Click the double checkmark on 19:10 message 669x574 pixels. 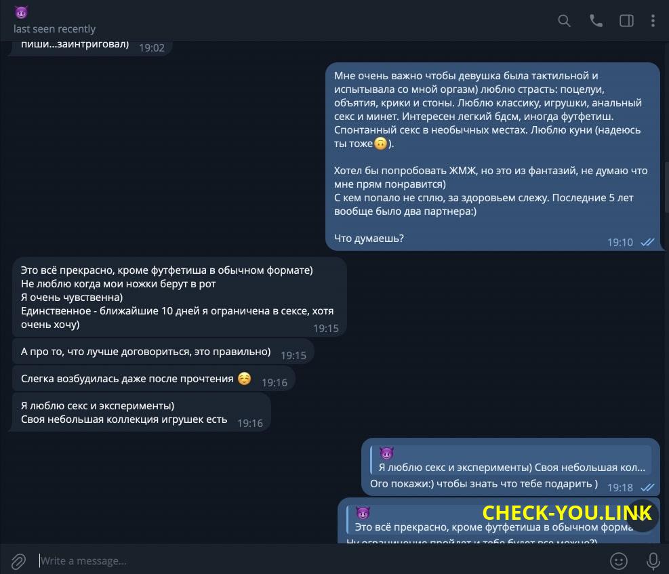point(647,242)
